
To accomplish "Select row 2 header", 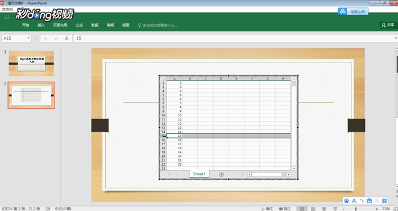I will click(x=164, y=83).
